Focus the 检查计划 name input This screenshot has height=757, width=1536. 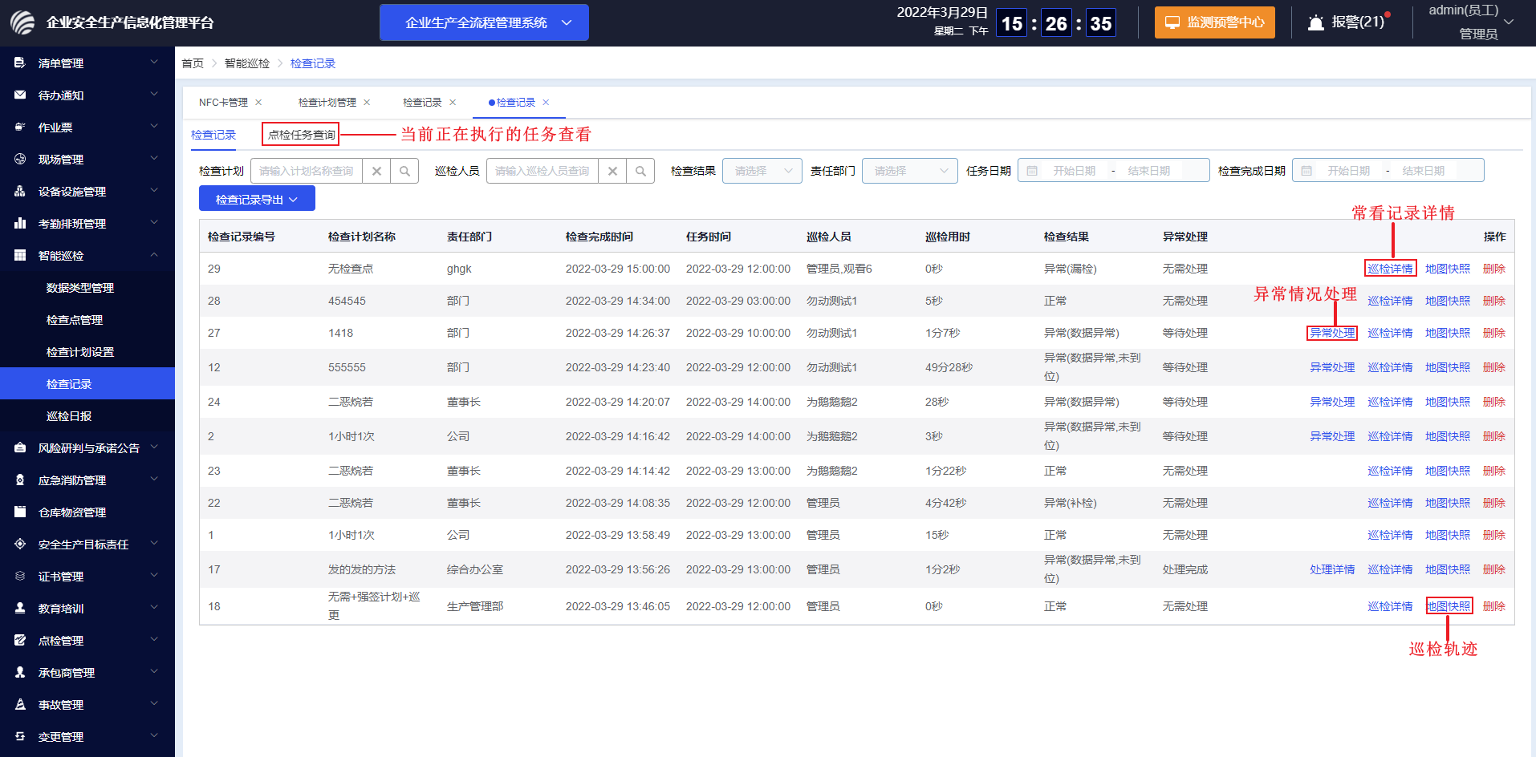pyautogui.click(x=307, y=171)
